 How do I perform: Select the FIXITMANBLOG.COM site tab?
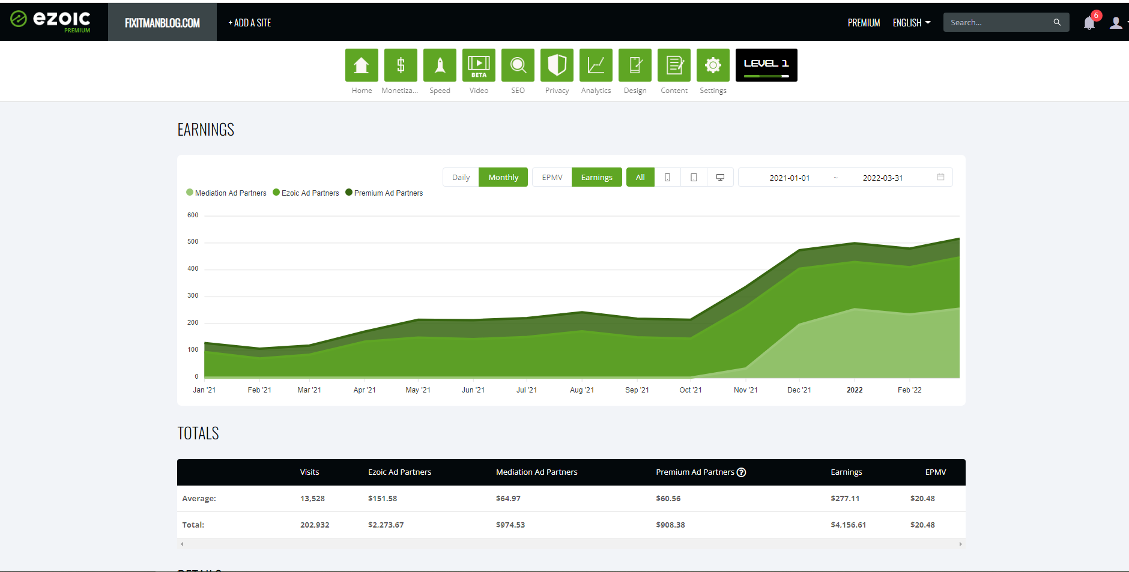coord(162,23)
